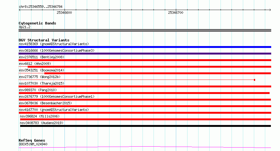
Task: Click the esv2736775 (Wong2012b) label
Action: click(x=40, y=77)
